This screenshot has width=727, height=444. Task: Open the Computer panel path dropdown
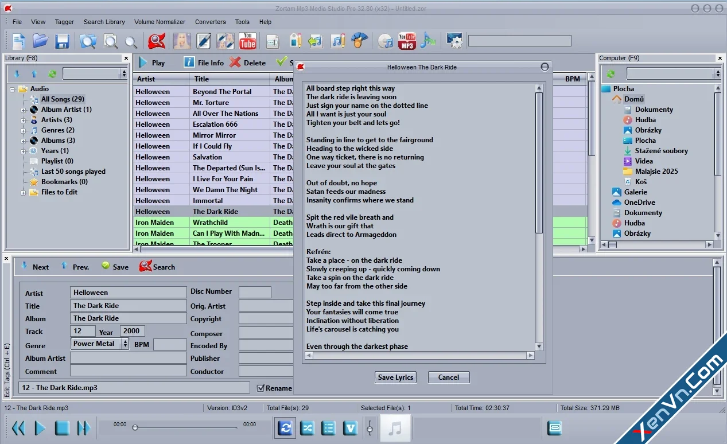tap(717, 73)
